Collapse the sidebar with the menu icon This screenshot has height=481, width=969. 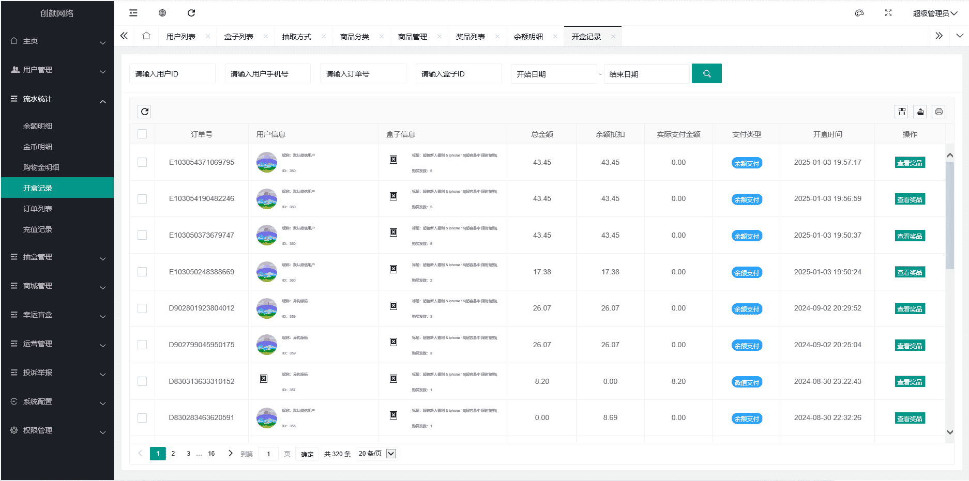[133, 13]
